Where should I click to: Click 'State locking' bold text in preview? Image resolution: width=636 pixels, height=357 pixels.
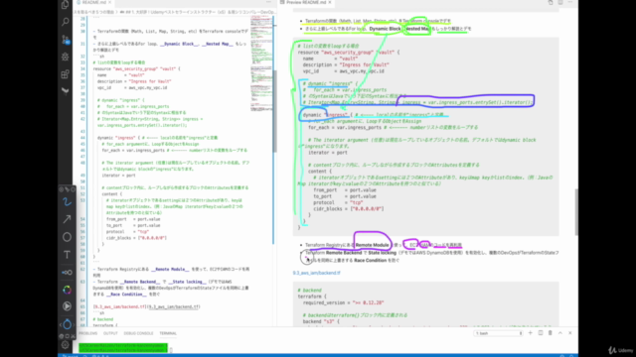(382, 253)
